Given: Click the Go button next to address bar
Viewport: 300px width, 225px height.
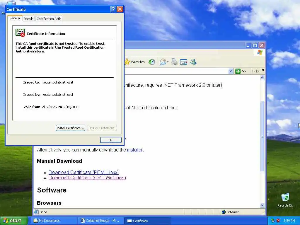Looking at the screenshot, I should click(241, 71).
